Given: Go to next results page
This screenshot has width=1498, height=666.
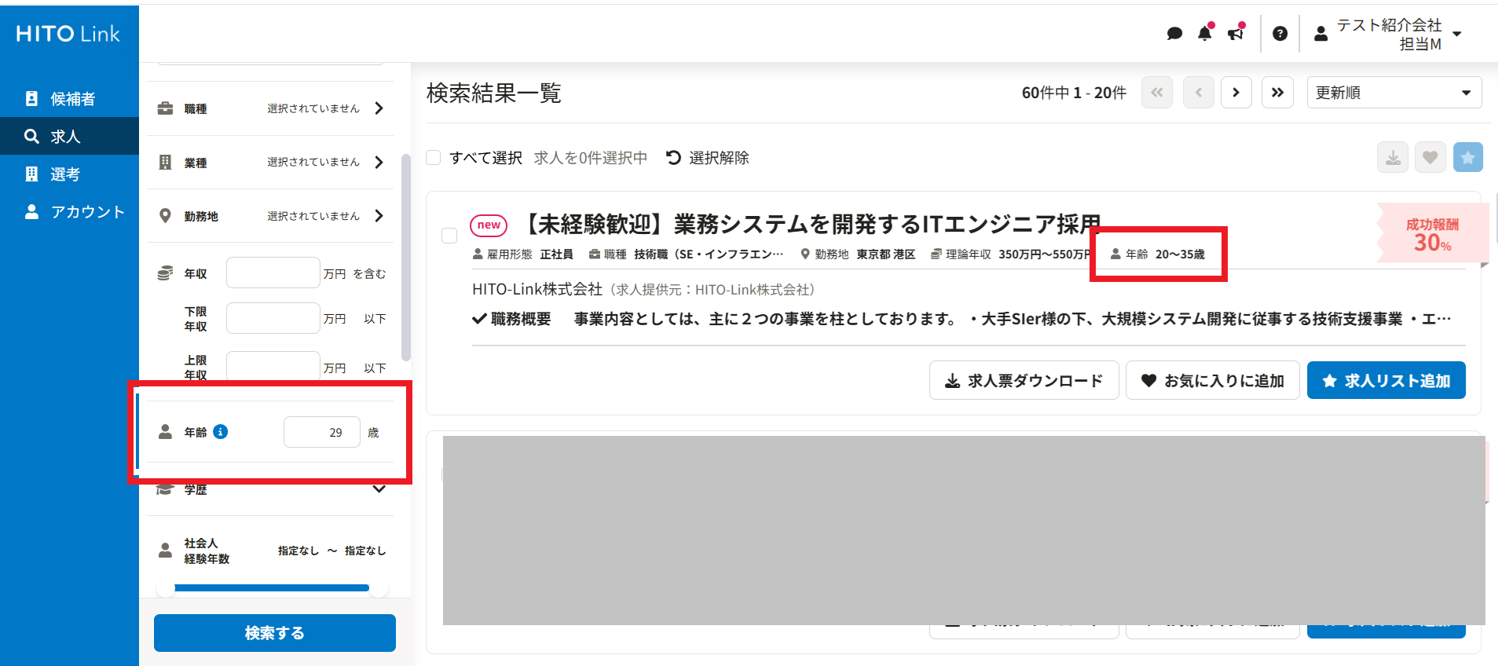Looking at the screenshot, I should 1236,93.
